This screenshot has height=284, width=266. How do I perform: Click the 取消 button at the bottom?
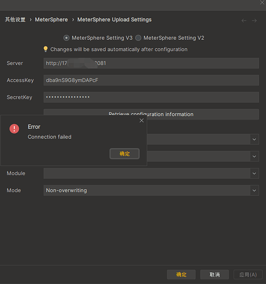(214, 274)
